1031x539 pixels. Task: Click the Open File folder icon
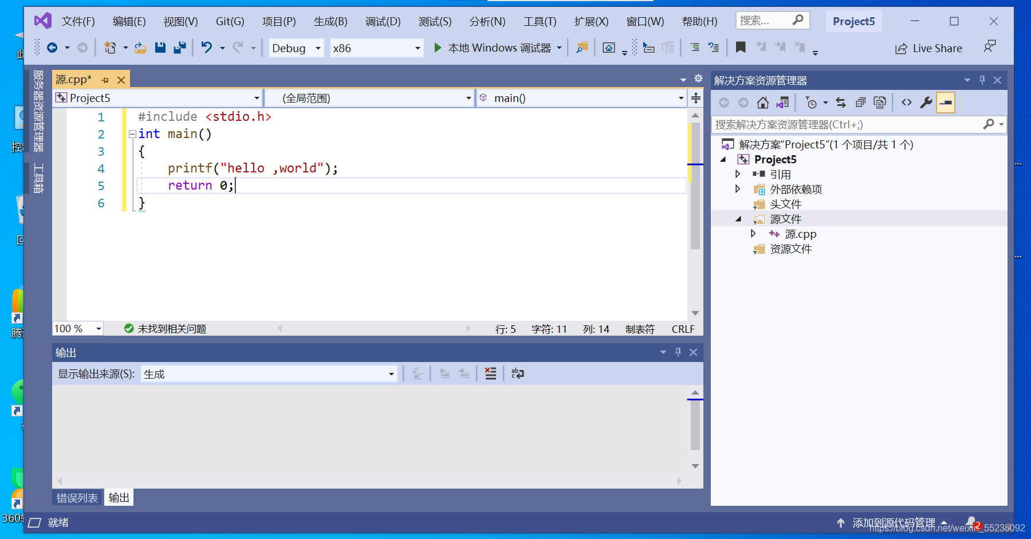coord(140,48)
